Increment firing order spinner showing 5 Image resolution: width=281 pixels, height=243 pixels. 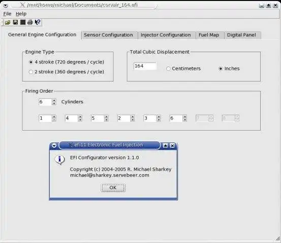pyautogui.click(x=106, y=116)
